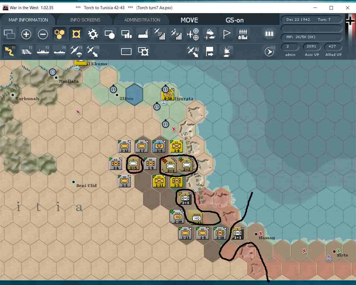Select air transfer mode (F10)
The height and width of the screenshot is (285, 356).
point(93,51)
